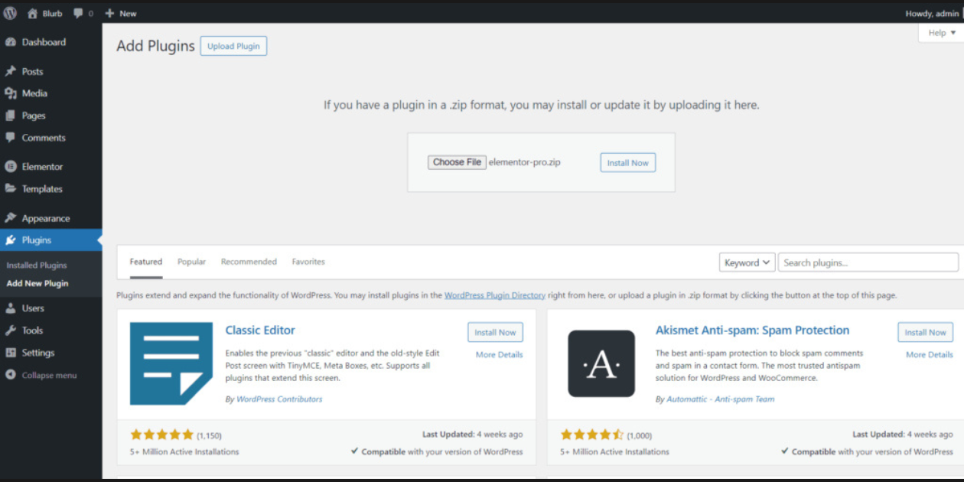
Task: Click the Media library icon
Action: tap(11, 93)
